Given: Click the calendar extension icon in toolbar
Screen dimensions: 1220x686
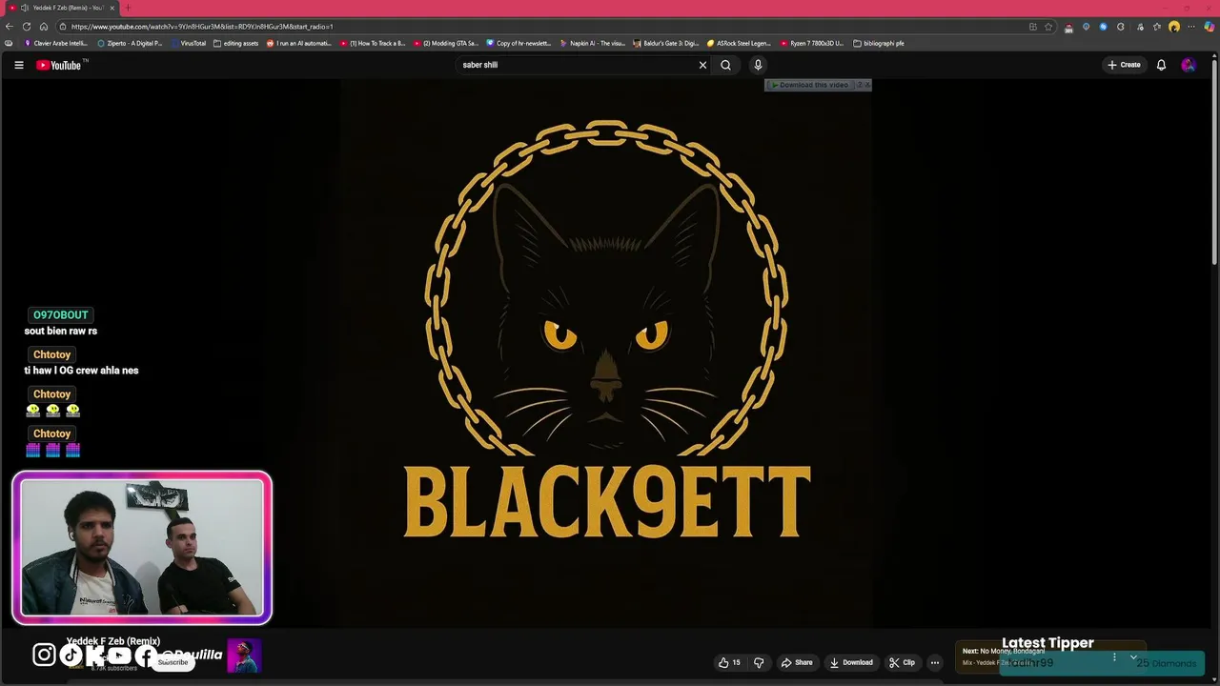Looking at the screenshot, I should click(1067, 28).
